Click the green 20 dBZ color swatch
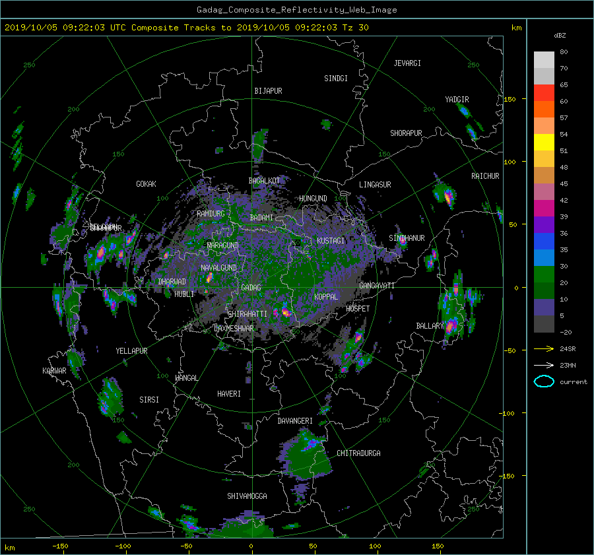The height and width of the screenshot is (555, 594). tap(544, 275)
